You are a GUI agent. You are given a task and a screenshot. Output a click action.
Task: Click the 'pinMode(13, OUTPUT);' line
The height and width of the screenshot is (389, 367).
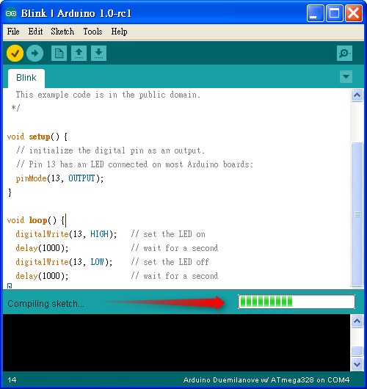[x=59, y=178]
